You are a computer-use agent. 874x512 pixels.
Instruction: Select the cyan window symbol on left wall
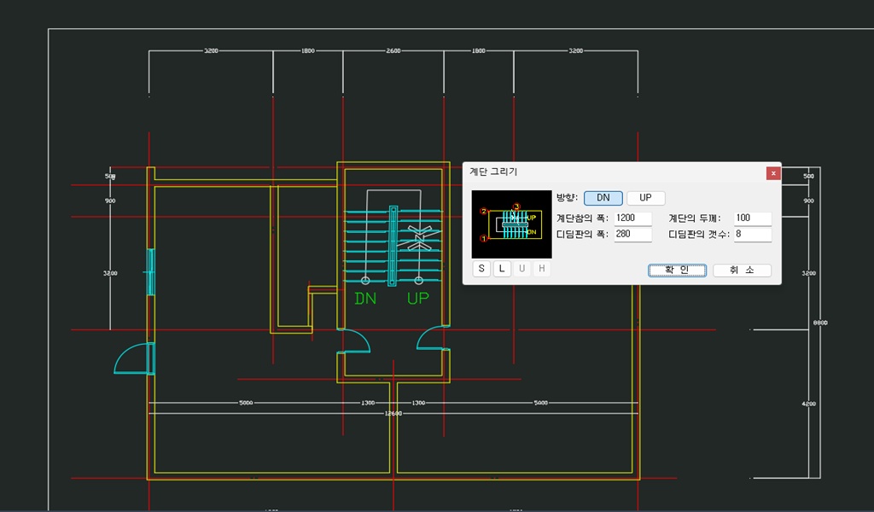(x=150, y=272)
